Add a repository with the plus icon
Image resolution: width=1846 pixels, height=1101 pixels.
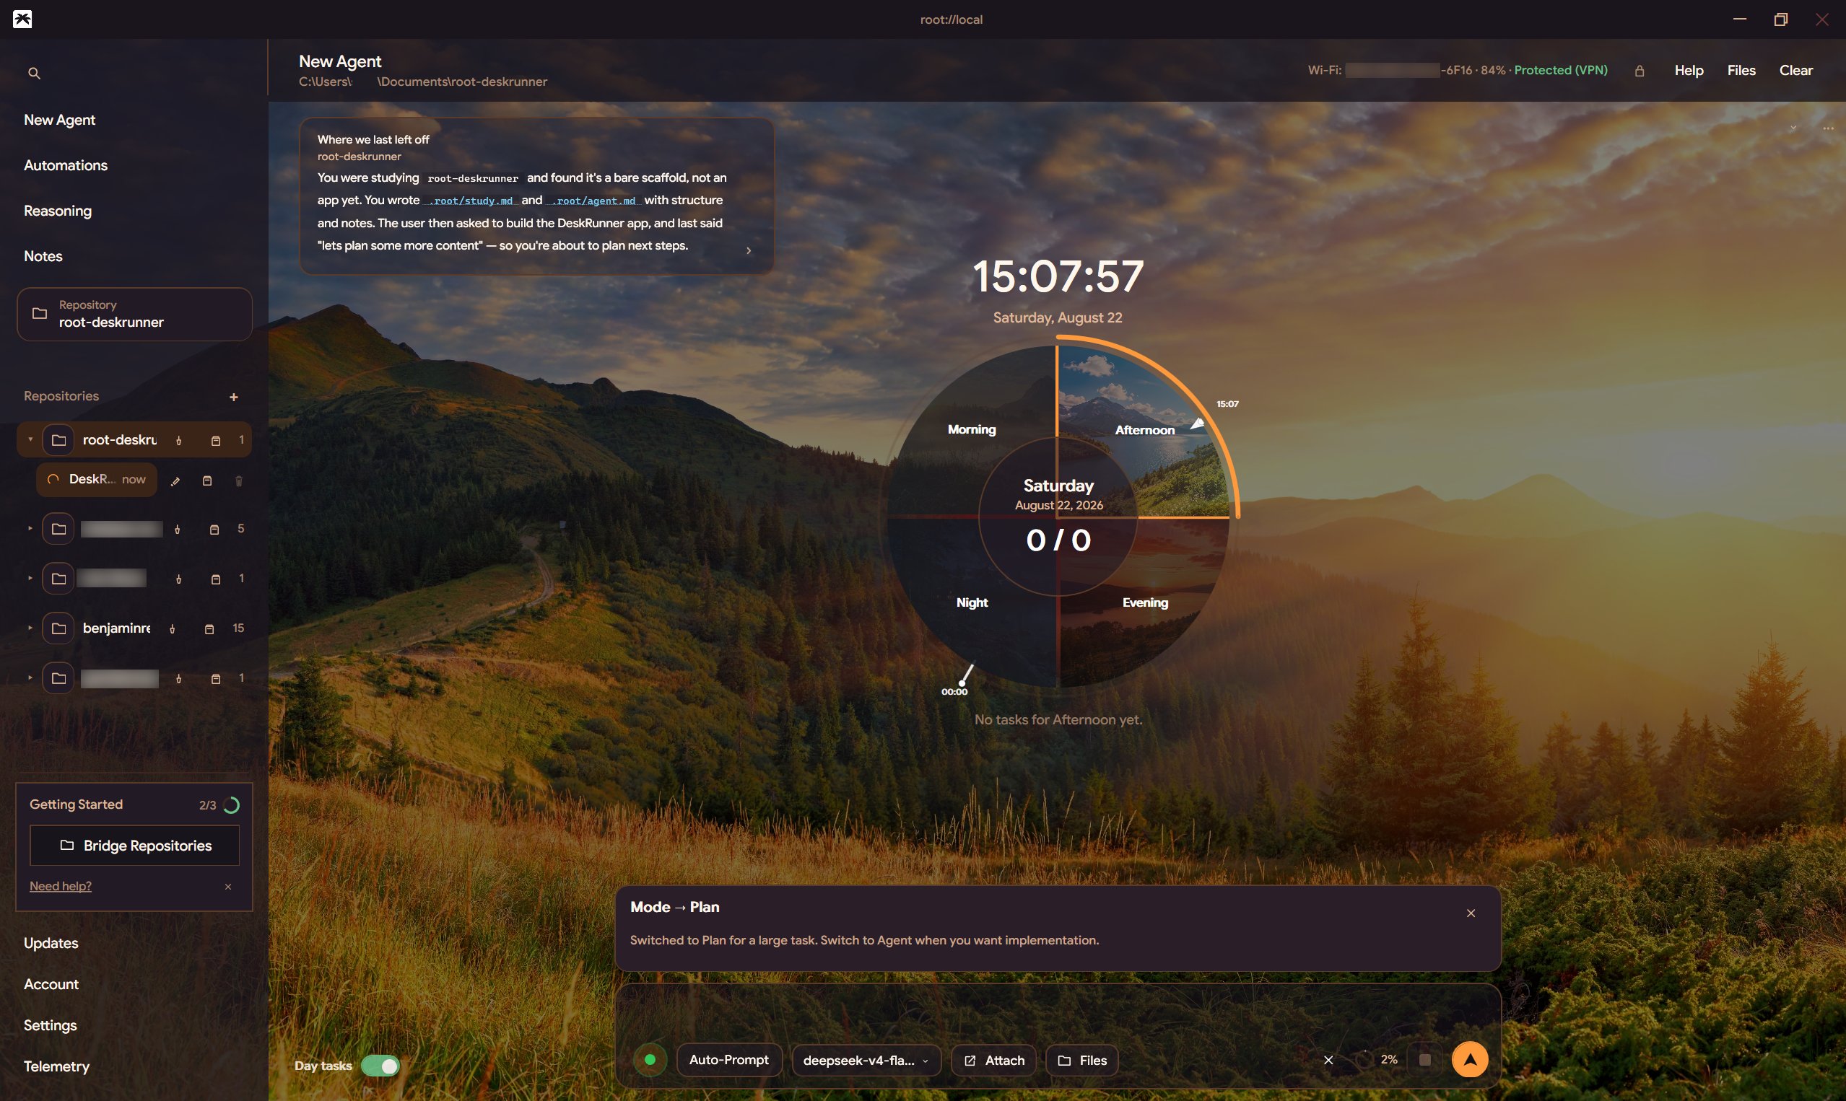pyautogui.click(x=234, y=397)
